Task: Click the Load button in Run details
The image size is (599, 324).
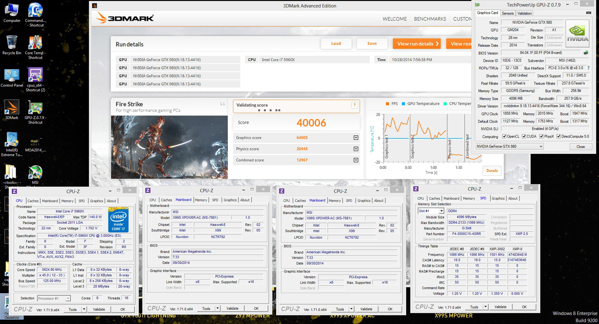Action: tap(336, 44)
